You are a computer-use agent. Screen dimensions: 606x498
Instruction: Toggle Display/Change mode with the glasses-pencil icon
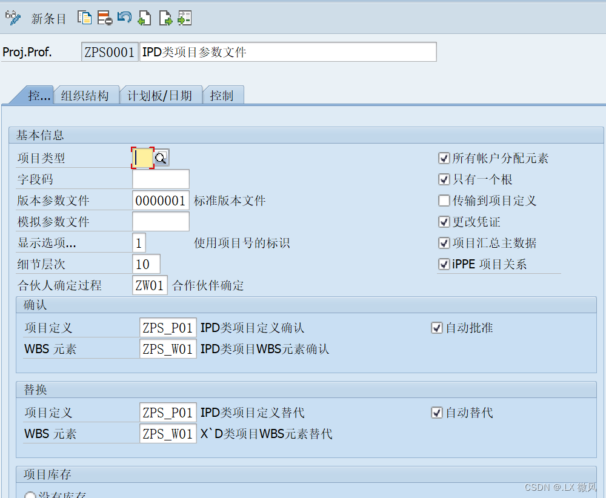coord(13,18)
